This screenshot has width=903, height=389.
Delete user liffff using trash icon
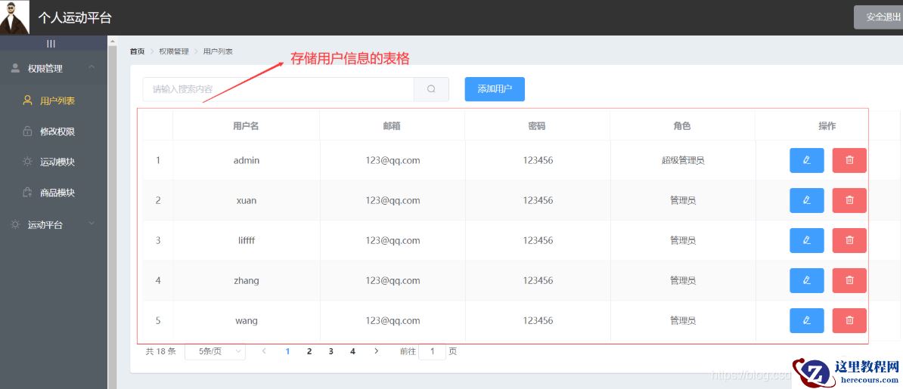coord(849,240)
